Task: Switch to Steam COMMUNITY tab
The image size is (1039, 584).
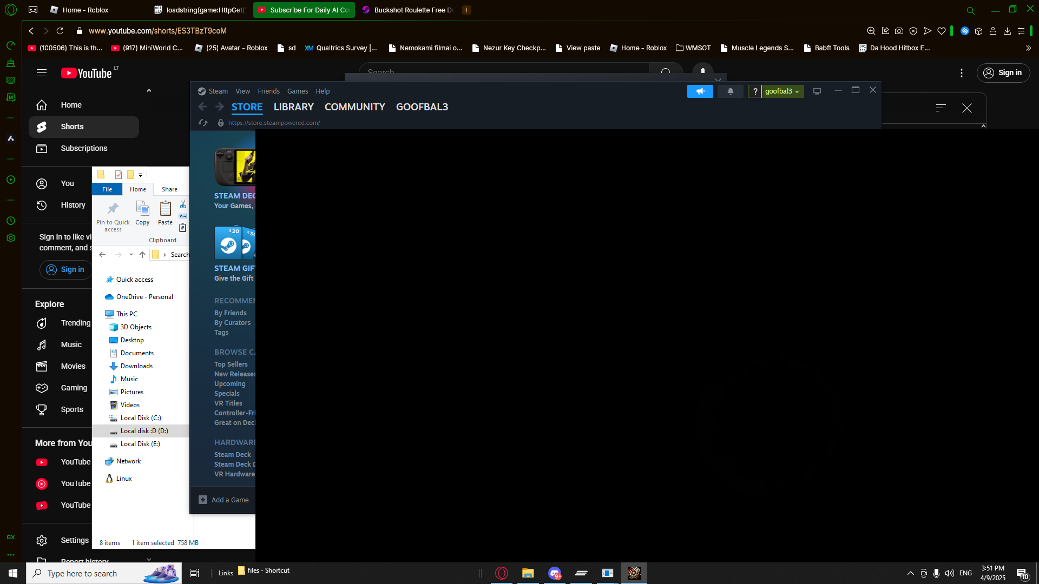Action: (x=355, y=107)
